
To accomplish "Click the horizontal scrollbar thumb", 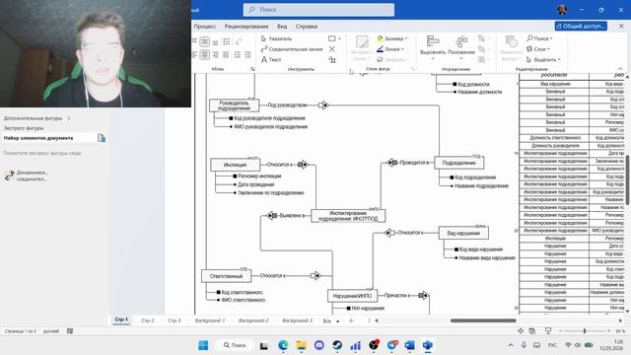I will coord(483,320).
